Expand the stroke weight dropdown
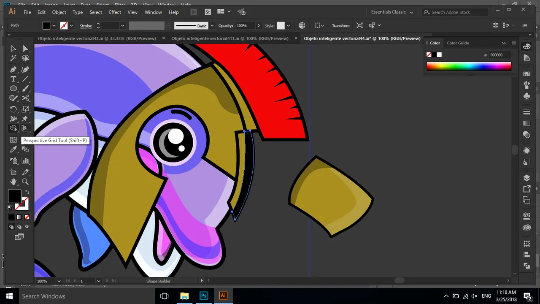The width and height of the screenshot is (540, 304). (x=123, y=26)
